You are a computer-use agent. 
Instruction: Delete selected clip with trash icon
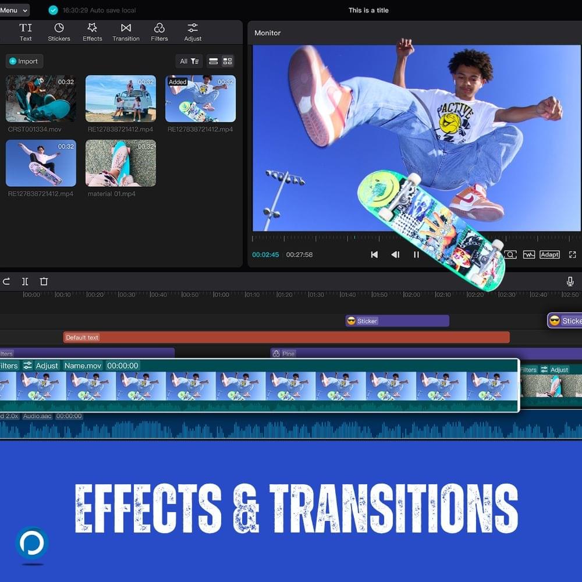(44, 282)
